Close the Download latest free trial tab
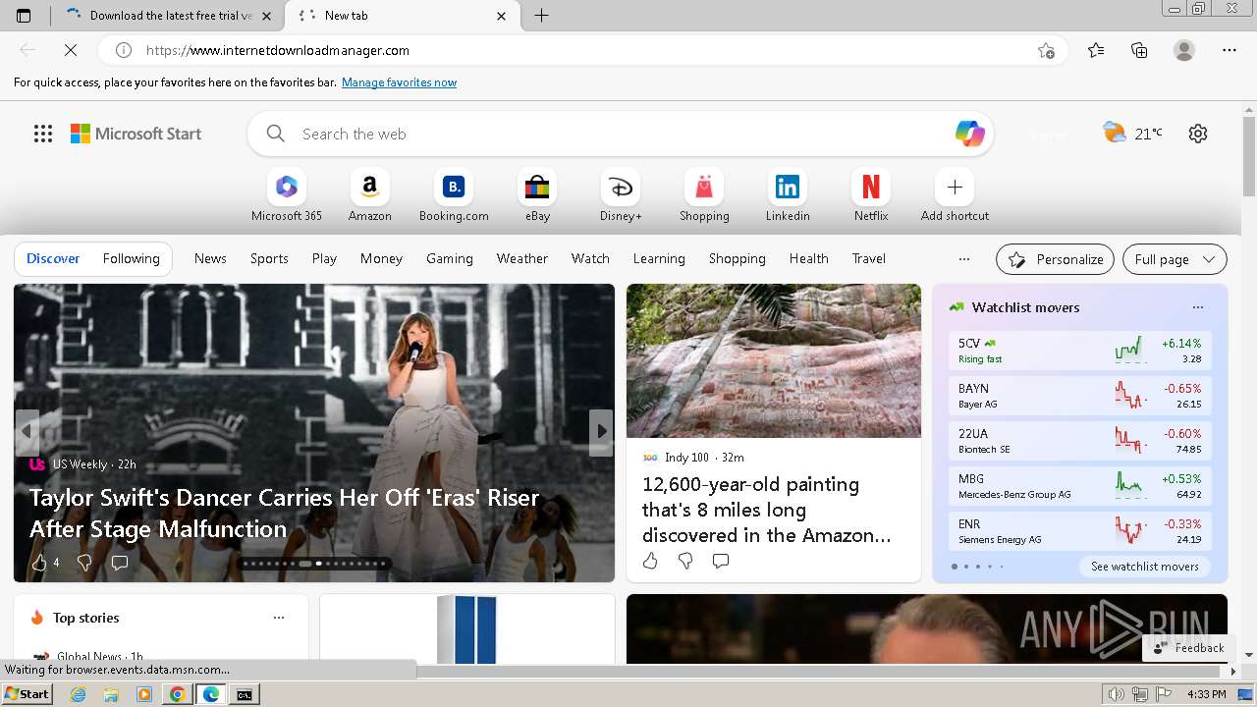Image resolution: width=1257 pixels, height=707 pixels. [267, 16]
